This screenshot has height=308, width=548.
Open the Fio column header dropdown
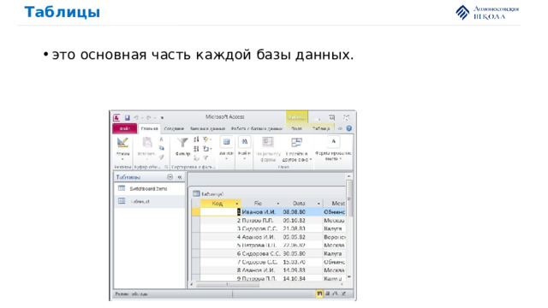pyautogui.click(x=277, y=204)
